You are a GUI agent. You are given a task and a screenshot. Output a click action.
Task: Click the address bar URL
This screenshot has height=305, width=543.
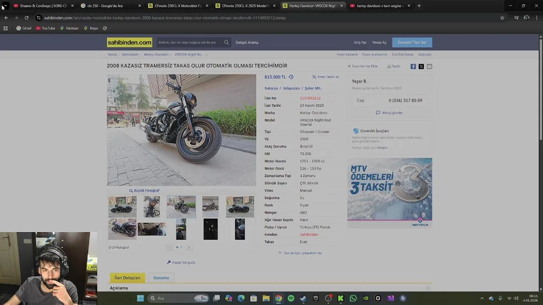165,18
